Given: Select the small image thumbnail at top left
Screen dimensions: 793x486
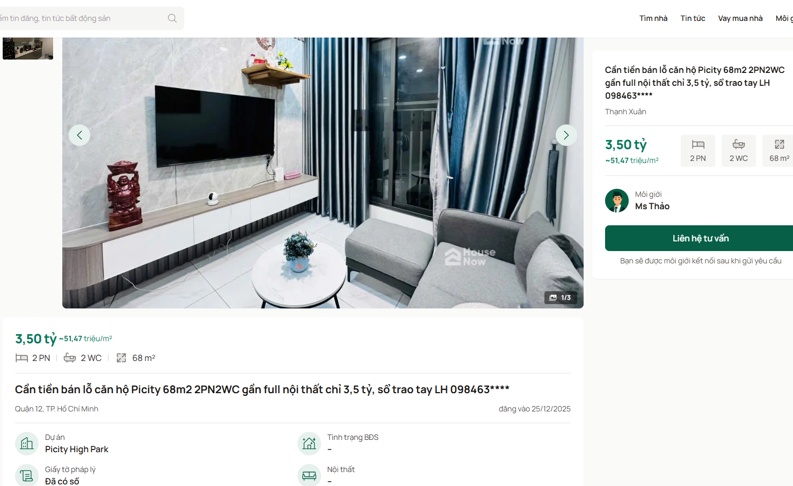Looking at the screenshot, I should pos(28,48).
